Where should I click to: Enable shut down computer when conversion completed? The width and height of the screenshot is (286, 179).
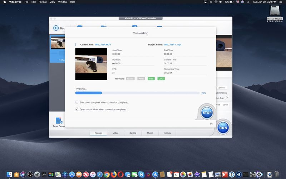click(x=77, y=102)
